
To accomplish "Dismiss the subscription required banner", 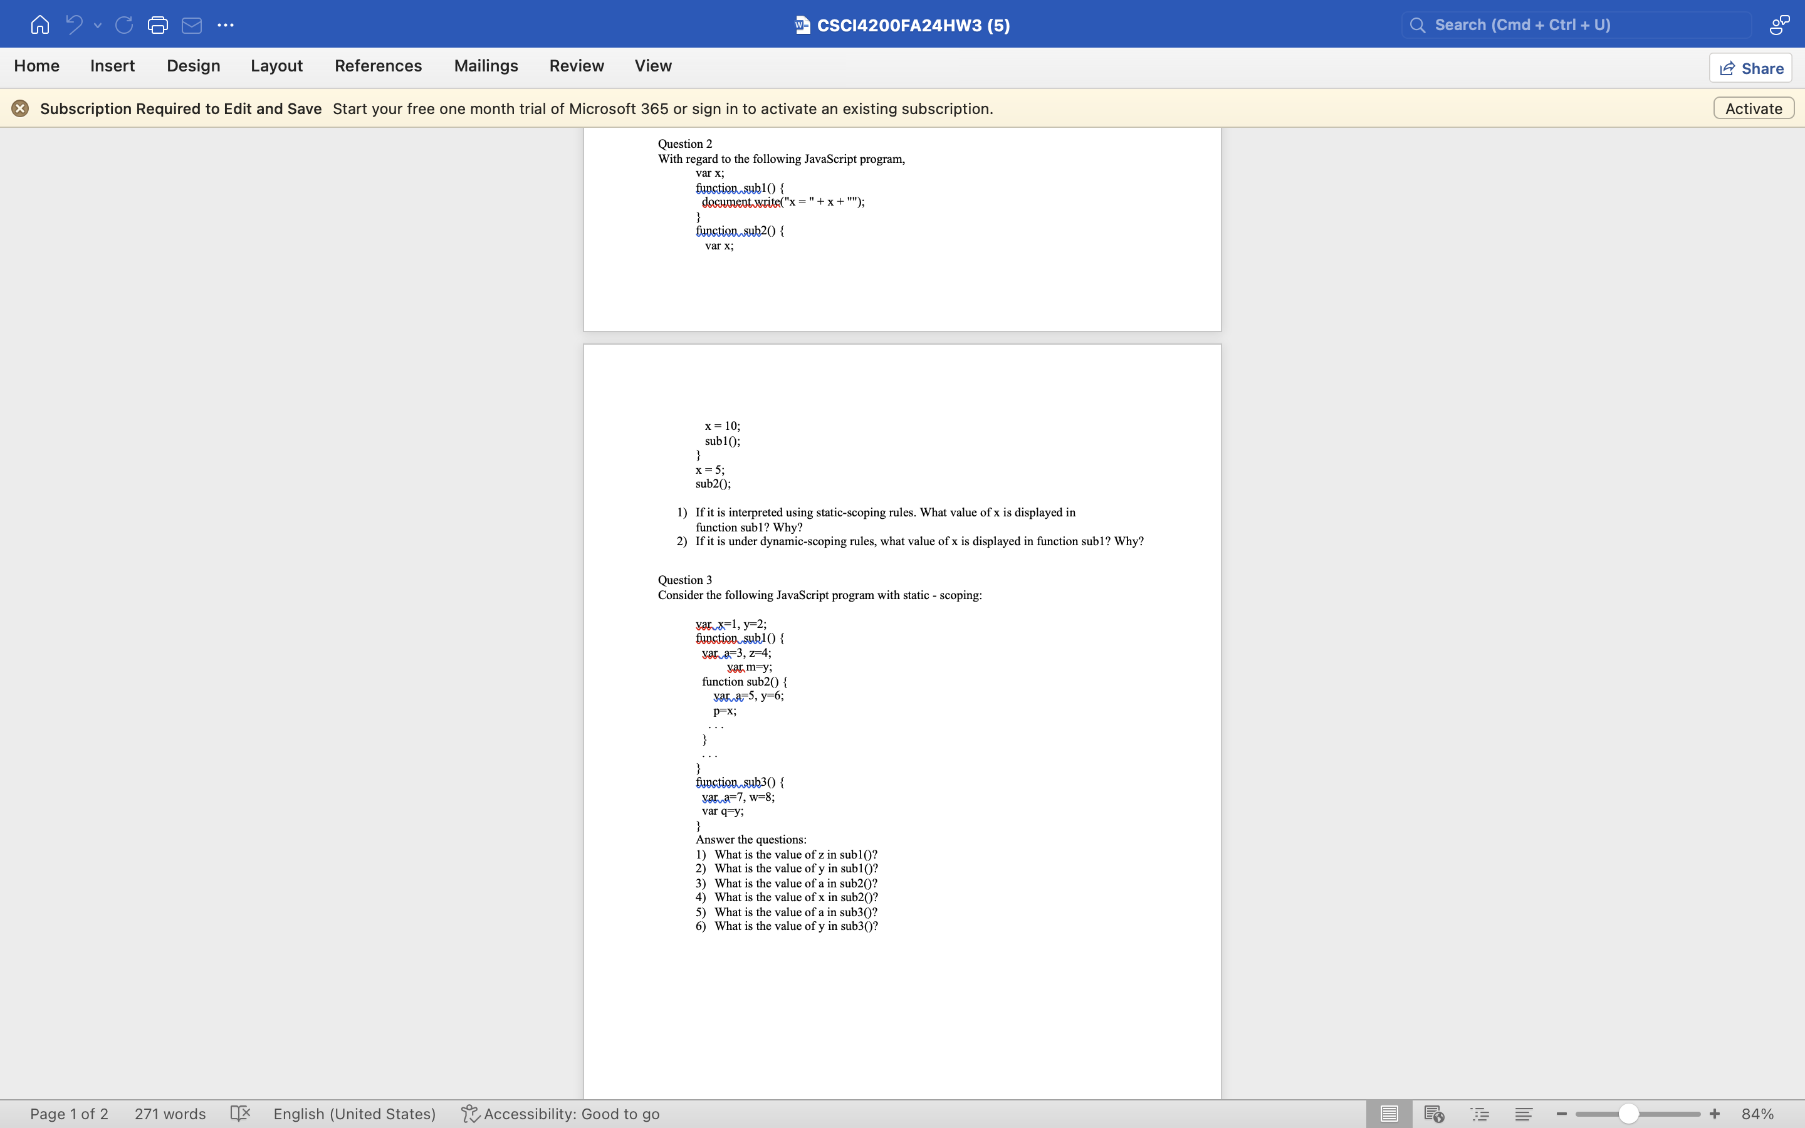I will tap(20, 108).
